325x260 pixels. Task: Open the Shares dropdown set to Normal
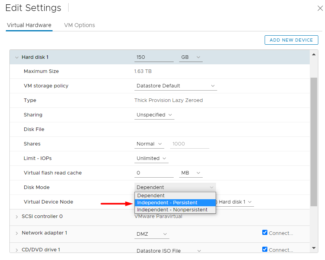[x=150, y=144]
